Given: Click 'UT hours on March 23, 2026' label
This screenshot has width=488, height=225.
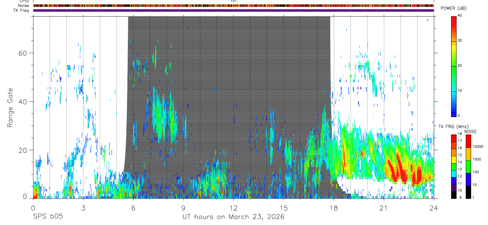Looking at the screenshot, I should [233, 217].
